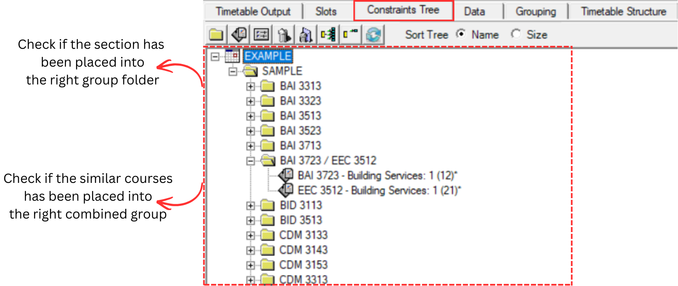
Task: Select the BAI 3713 label
Action: point(300,146)
